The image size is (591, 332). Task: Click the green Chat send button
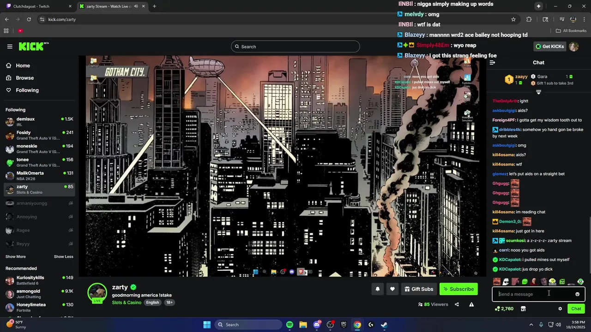[x=576, y=309]
